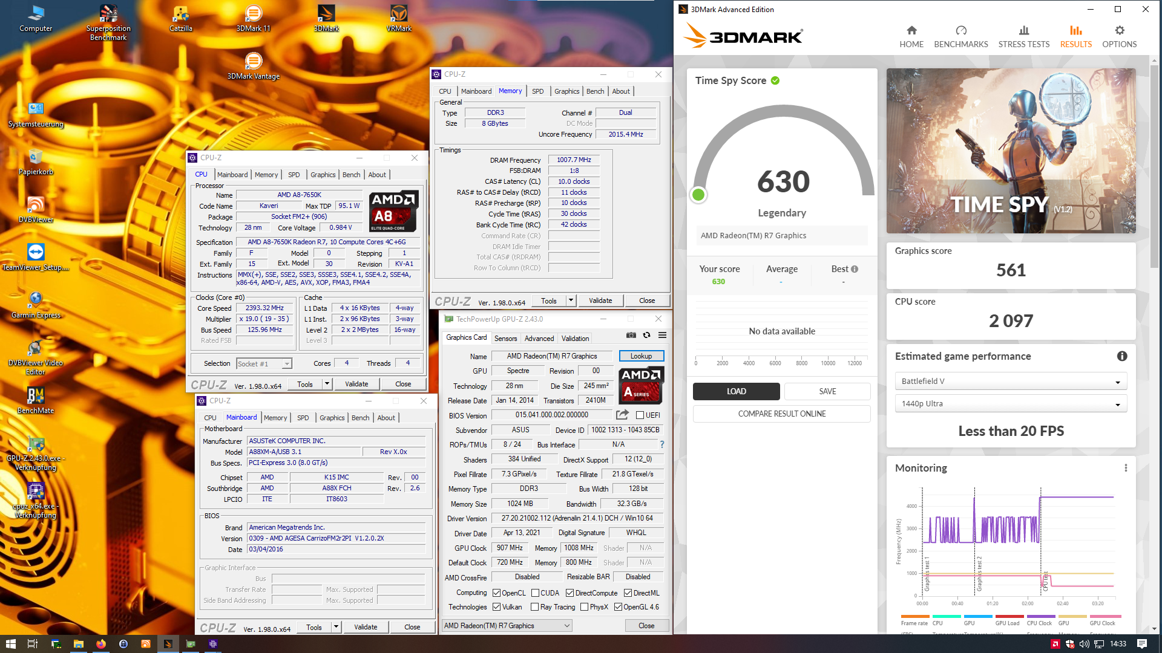
Task: Open the Superposition Benchmark desktop icon
Action: [x=108, y=23]
